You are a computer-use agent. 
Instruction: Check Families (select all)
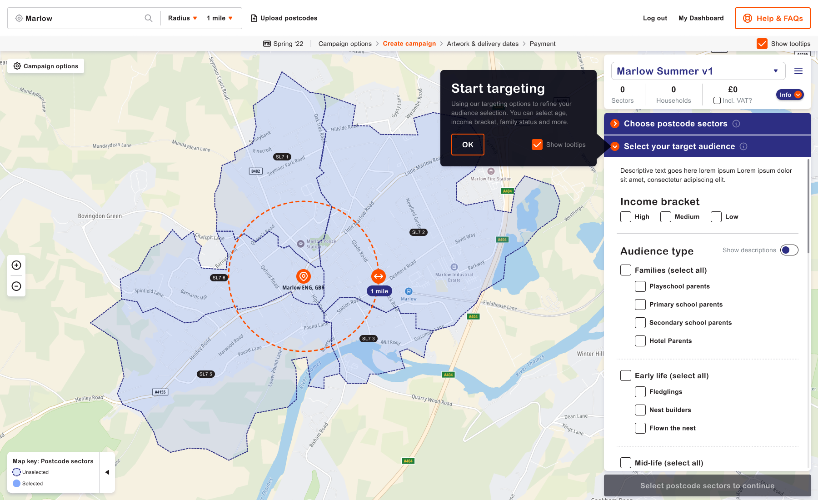626,270
